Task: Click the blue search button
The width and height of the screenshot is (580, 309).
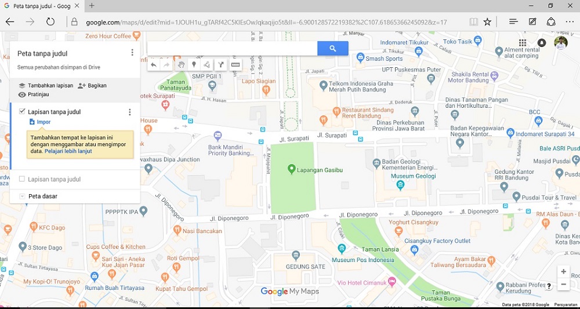Action: click(x=332, y=49)
